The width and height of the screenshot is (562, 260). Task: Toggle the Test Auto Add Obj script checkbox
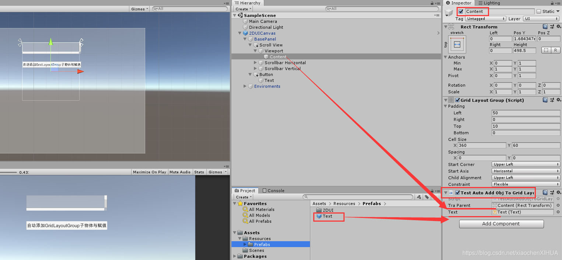click(458, 193)
